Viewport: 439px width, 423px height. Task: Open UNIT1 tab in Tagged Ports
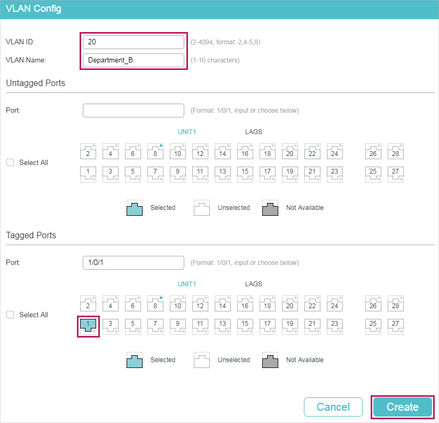(187, 284)
